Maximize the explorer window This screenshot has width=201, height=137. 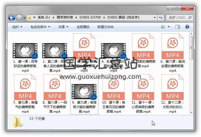(x=177, y=8)
